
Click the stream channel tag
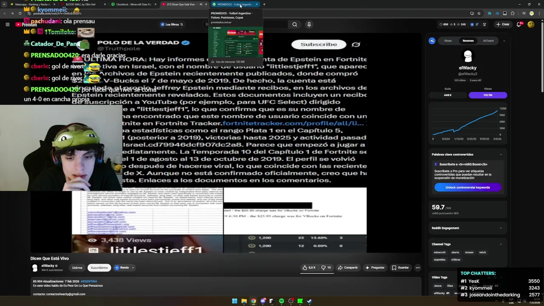point(469,252)
